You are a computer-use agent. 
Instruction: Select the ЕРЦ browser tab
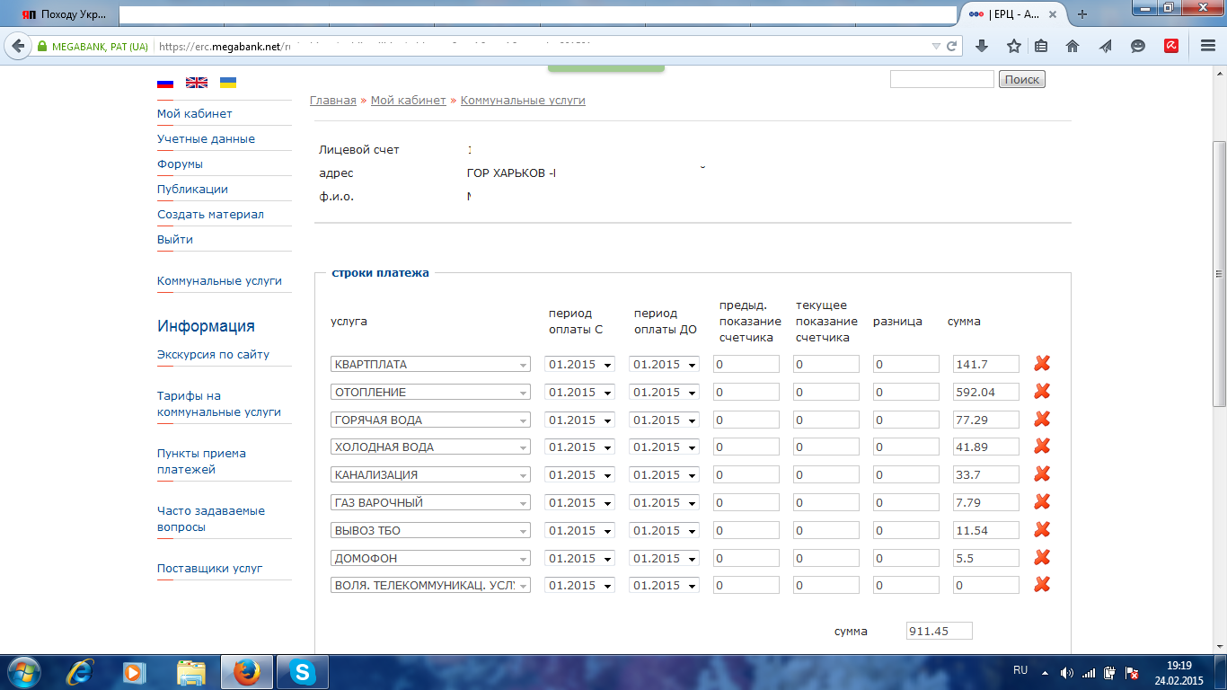pos(1012,14)
